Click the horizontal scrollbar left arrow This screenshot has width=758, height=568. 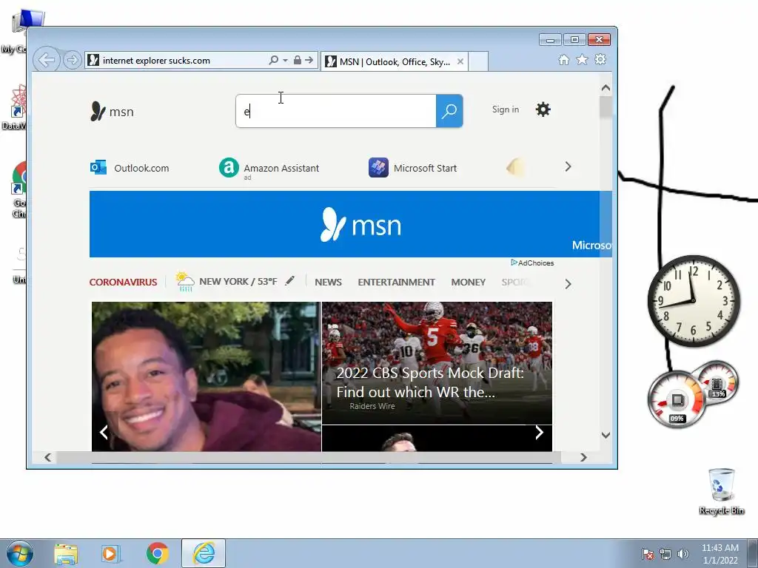click(47, 457)
